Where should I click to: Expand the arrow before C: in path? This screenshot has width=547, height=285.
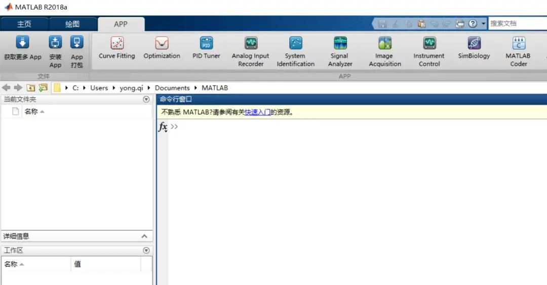[66, 88]
